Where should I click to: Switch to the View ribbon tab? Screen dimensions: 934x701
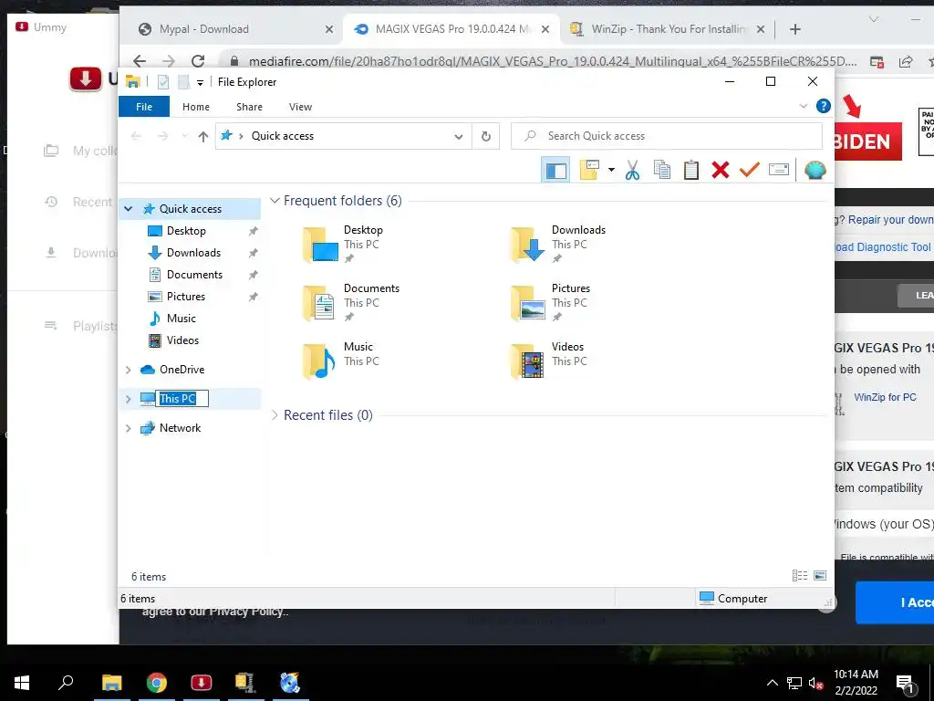pos(300,107)
